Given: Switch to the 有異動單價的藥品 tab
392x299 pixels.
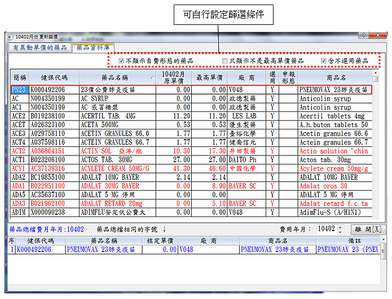Looking at the screenshot, I should coord(39,47).
